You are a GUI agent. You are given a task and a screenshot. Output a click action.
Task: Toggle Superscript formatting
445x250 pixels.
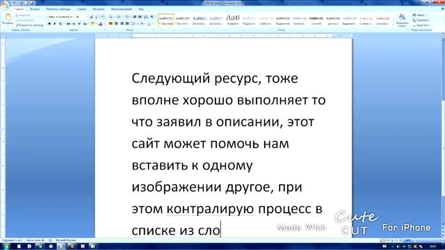pyautogui.click(x=79, y=24)
